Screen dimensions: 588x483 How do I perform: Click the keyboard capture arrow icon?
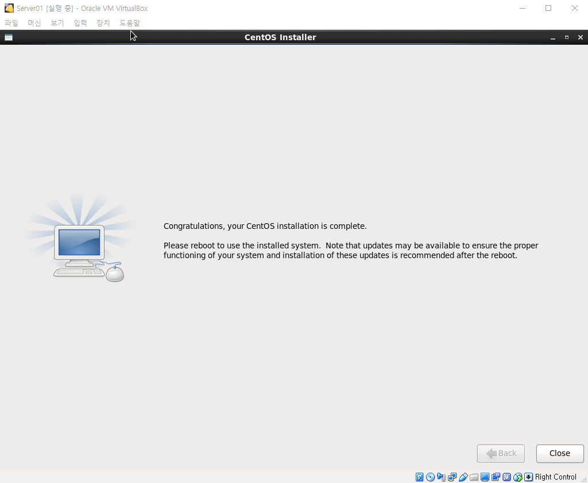tap(528, 477)
